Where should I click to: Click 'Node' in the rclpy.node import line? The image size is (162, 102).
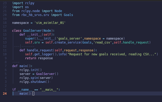tap(58, 11)
